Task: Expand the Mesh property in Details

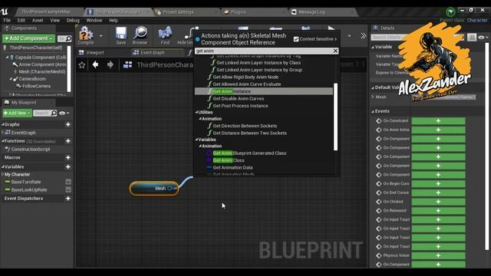Action: (373, 97)
